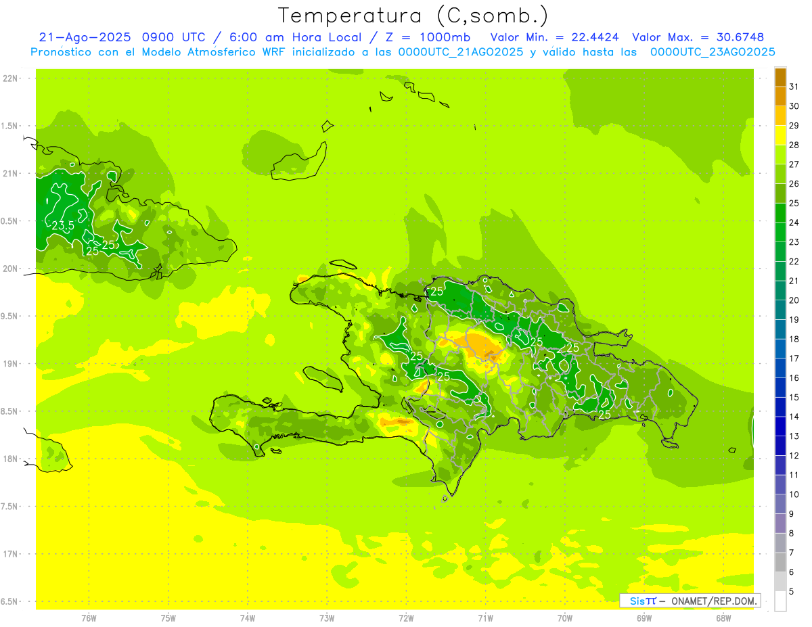Click the '73W' longitude axis label
The height and width of the screenshot is (627, 812).
click(x=327, y=618)
